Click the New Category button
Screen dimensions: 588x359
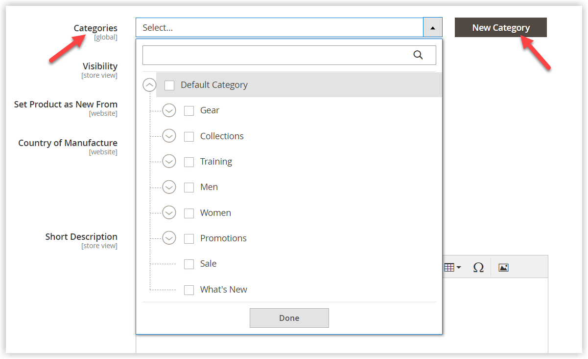pyautogui.click(x=500, y=27)
